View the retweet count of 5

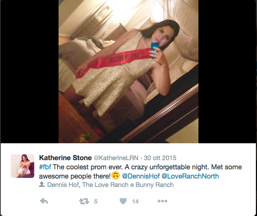pyautogui.click(x=96, y=201)
